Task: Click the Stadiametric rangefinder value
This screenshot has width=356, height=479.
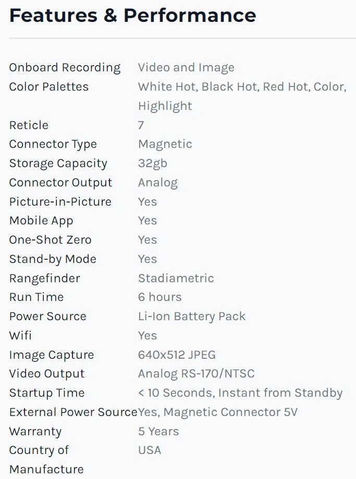Action: [x=176, y=279]
